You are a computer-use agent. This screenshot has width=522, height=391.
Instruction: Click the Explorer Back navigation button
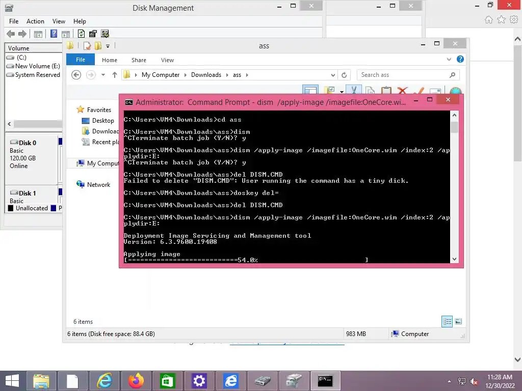pyautogui.click(x=76, y=75)
